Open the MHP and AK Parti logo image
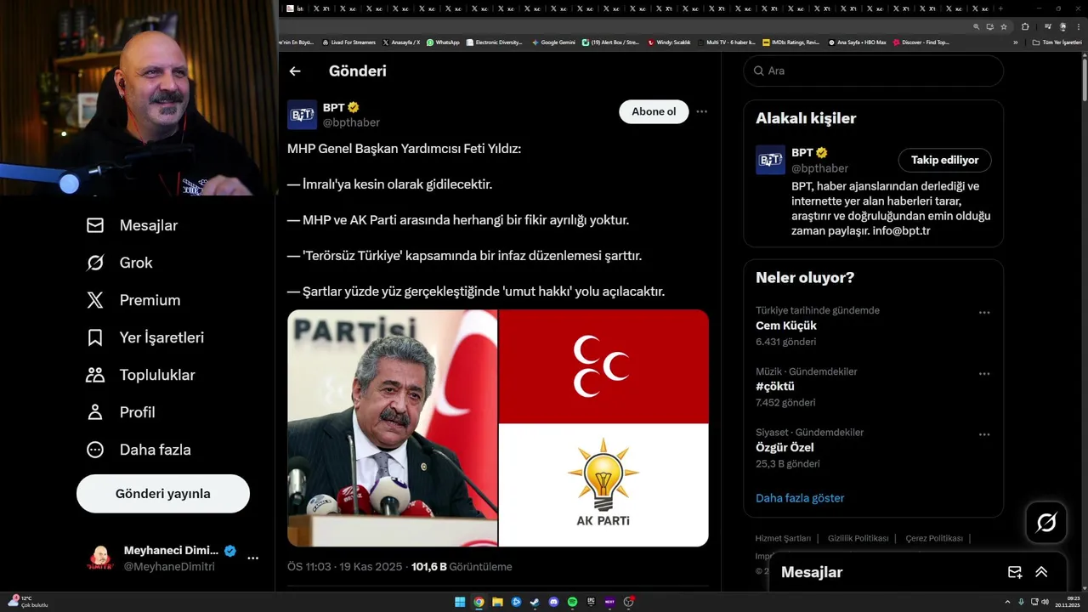The height and width of the screenshot is (612, 1088). point(603,428)
